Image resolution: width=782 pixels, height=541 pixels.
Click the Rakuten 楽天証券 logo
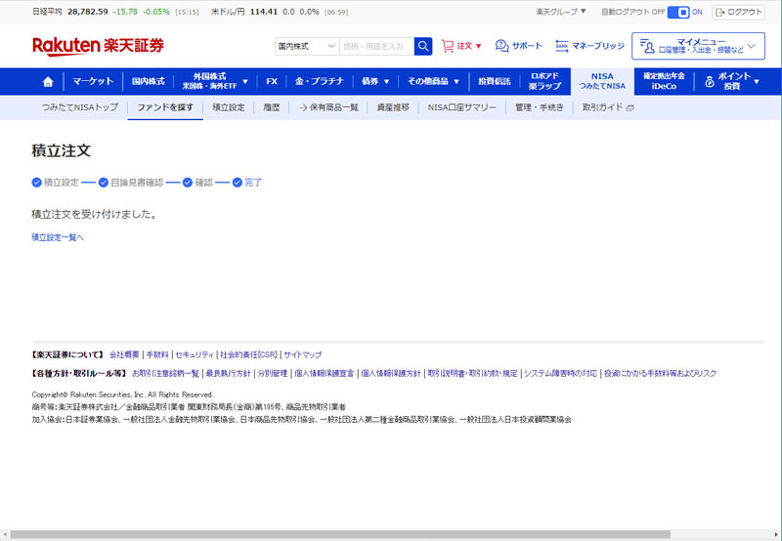(x=98, y=46)
